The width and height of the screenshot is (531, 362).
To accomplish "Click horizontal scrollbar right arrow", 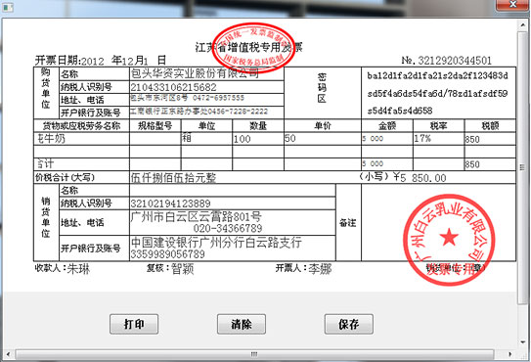I will click(x=510, y=354).
